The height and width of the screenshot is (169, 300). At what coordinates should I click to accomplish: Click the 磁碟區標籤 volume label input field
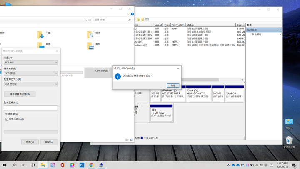coord(30,108)
